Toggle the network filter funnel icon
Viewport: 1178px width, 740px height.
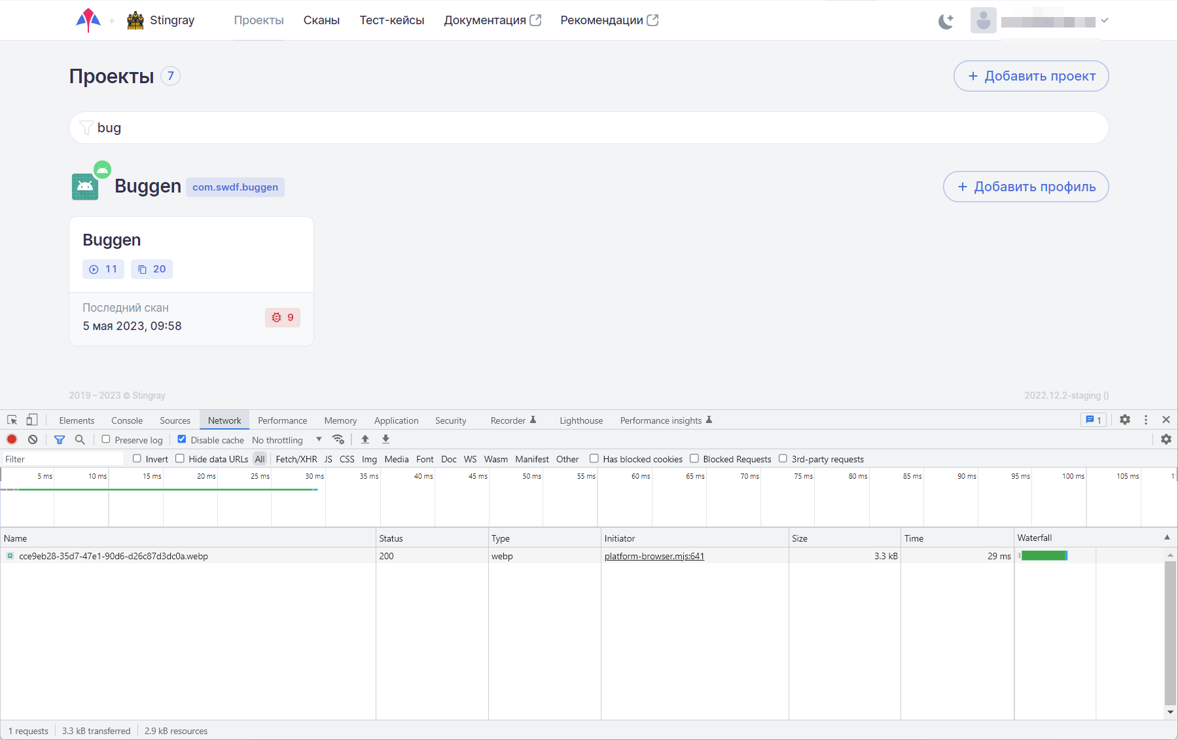coord(60,439)
